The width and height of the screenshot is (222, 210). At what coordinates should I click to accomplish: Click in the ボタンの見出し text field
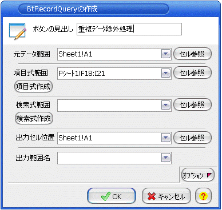tap(129, 29)
